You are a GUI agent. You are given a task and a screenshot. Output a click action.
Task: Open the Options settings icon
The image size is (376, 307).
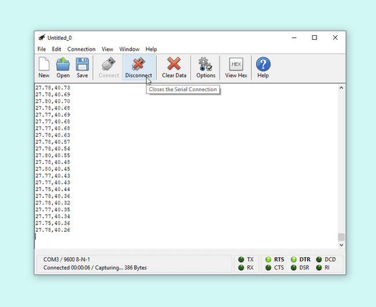point(205,67)
